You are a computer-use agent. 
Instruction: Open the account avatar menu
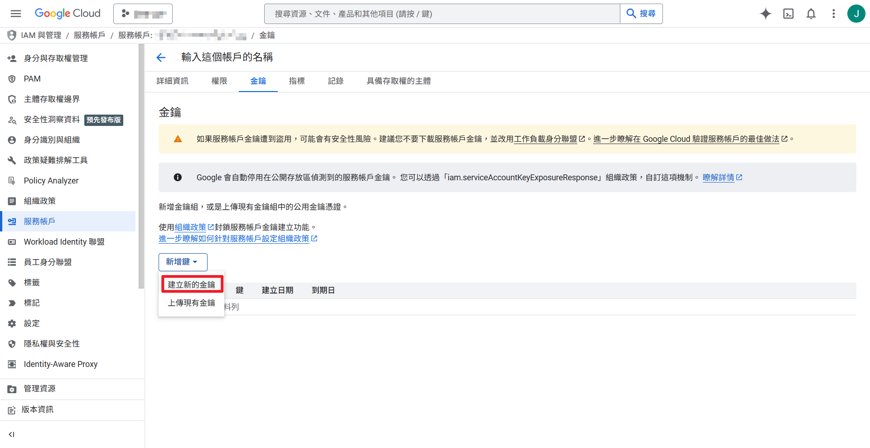click(x=856, y=14)
